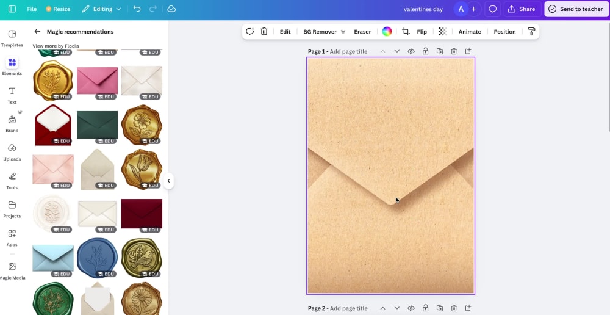
Task: Open the Brand tab
Action: point(12,124)
